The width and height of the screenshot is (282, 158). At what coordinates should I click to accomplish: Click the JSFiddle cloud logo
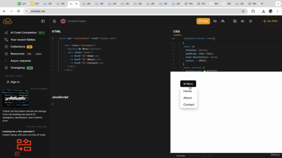(x=7, y=21)
